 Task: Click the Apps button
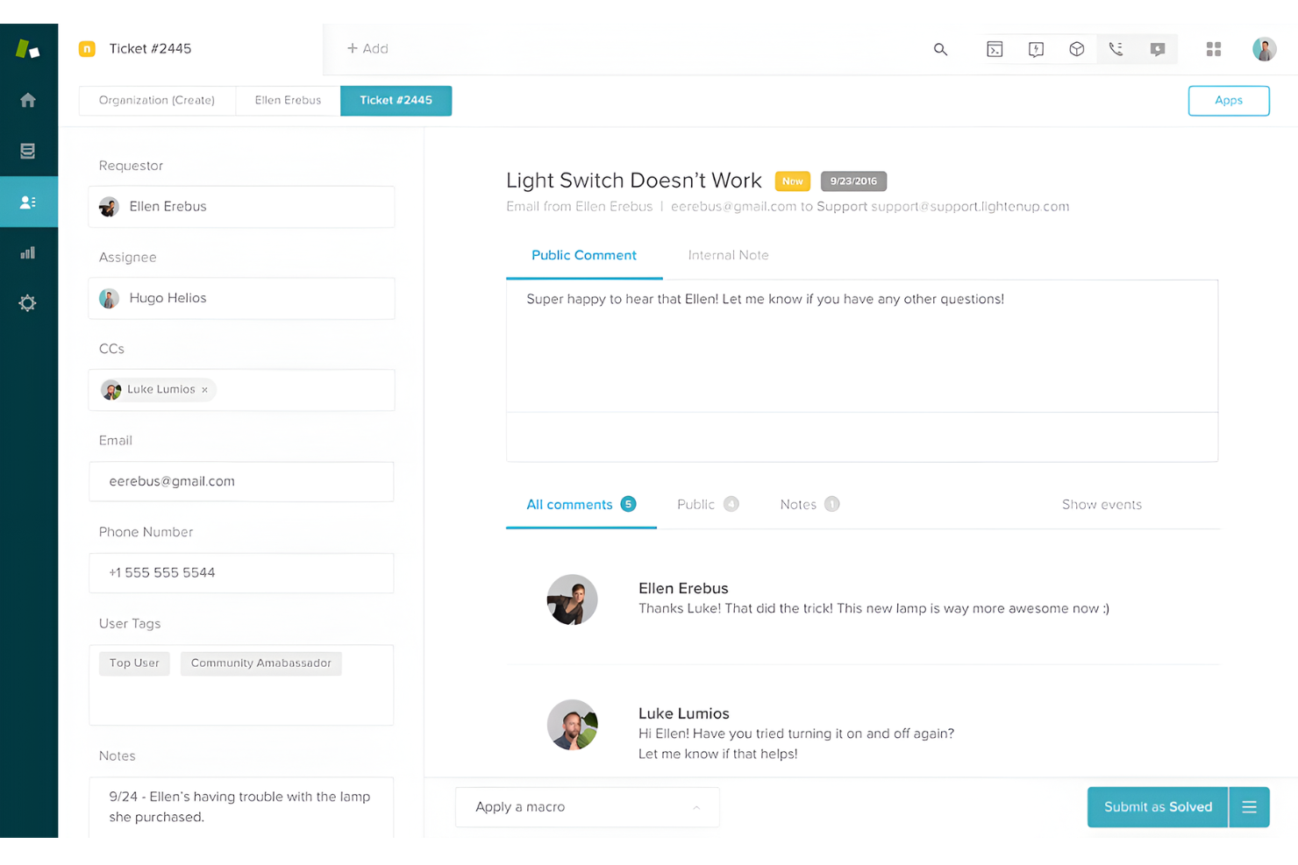(x=1228, y=100)
